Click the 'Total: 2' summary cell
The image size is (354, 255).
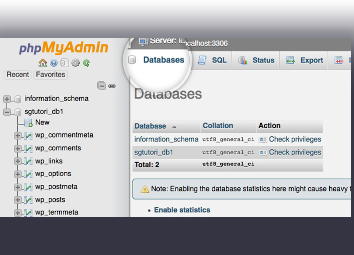147,165
